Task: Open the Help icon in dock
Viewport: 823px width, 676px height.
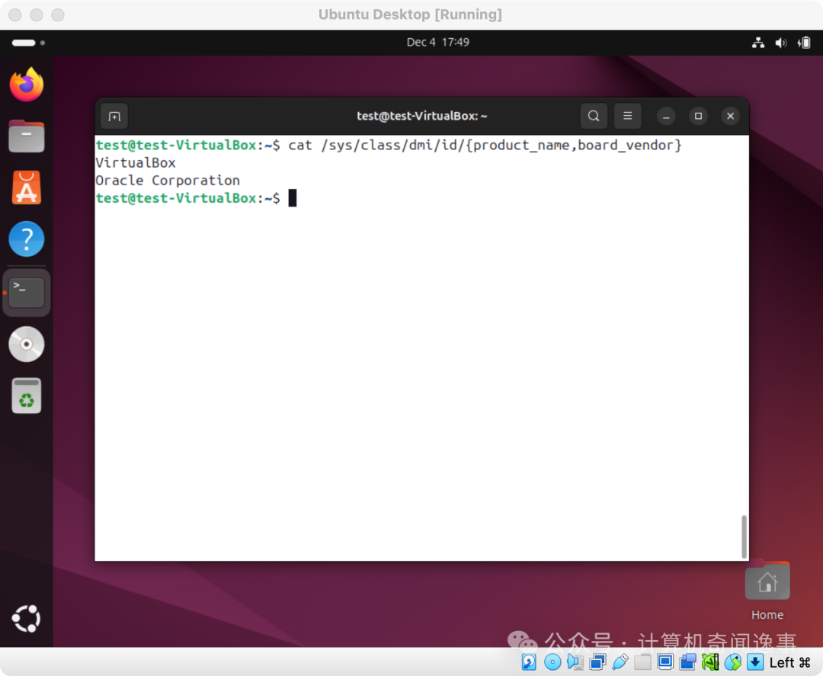Action: point(27,240)
